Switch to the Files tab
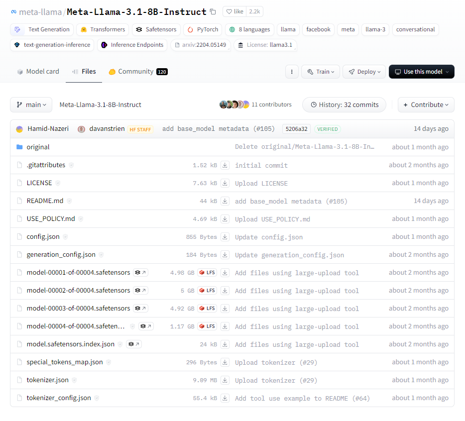Screen dimensions: 465x421 [x=84, y=72]
